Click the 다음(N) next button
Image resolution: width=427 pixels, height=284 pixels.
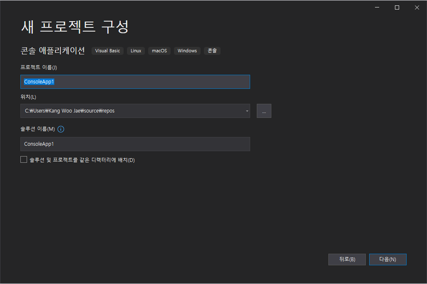pyautogui.click(x=387, y=260)
